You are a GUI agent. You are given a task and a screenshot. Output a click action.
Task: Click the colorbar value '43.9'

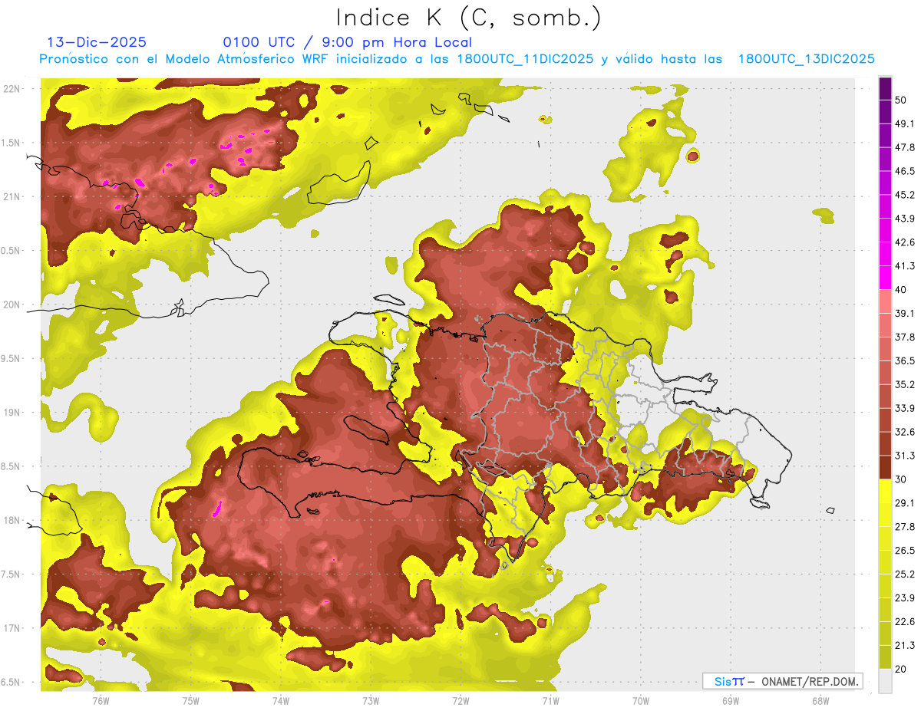[904, 219]
